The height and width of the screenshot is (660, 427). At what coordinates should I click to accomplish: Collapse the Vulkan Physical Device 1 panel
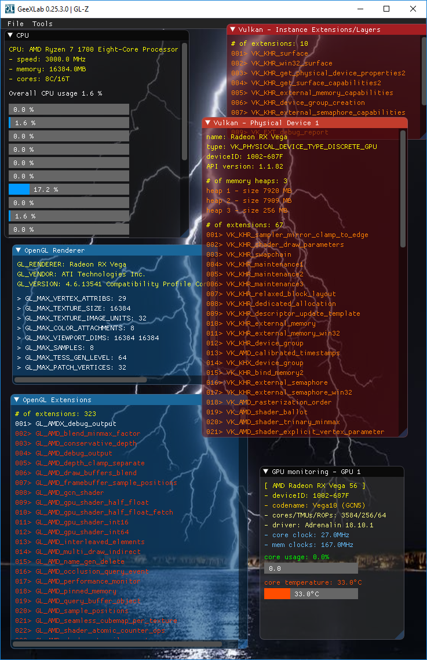pos(208,123)
